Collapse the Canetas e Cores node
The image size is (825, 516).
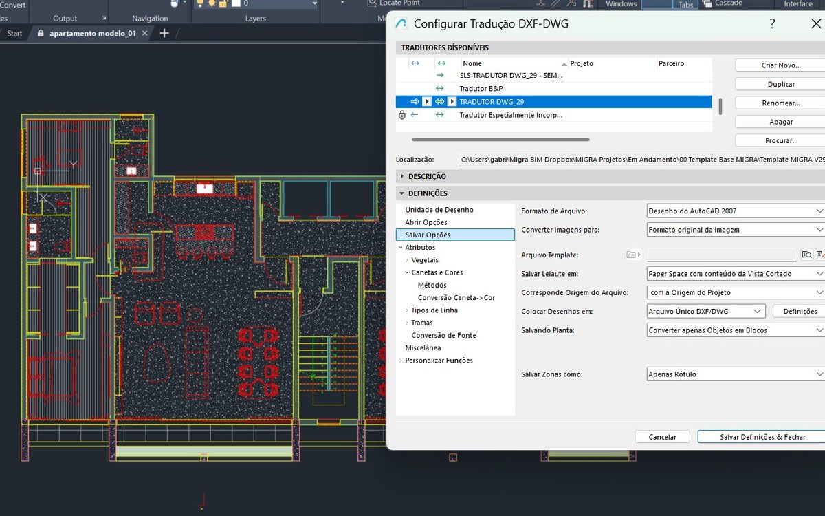pos(407,272)
